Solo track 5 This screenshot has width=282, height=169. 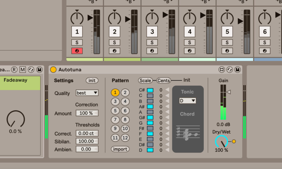pyautogui.click(x=227, y=42)
